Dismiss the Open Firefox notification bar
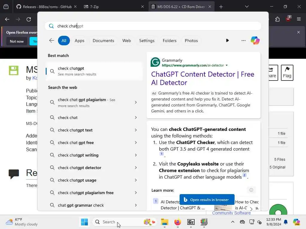The width and height of the screenshot is (306, 229). (x=299, y=32)
